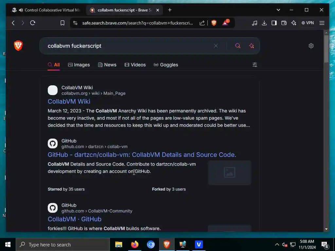This screenshot has height=251, width=335.
Task: Click the address bar URL
Action: tap(137, 23)
